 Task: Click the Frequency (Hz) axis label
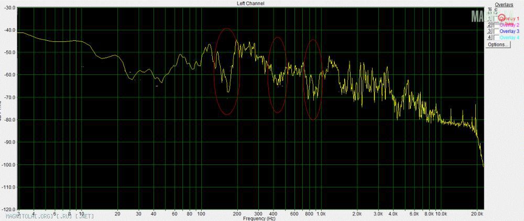pyautogui.click(x=259, y=218)
